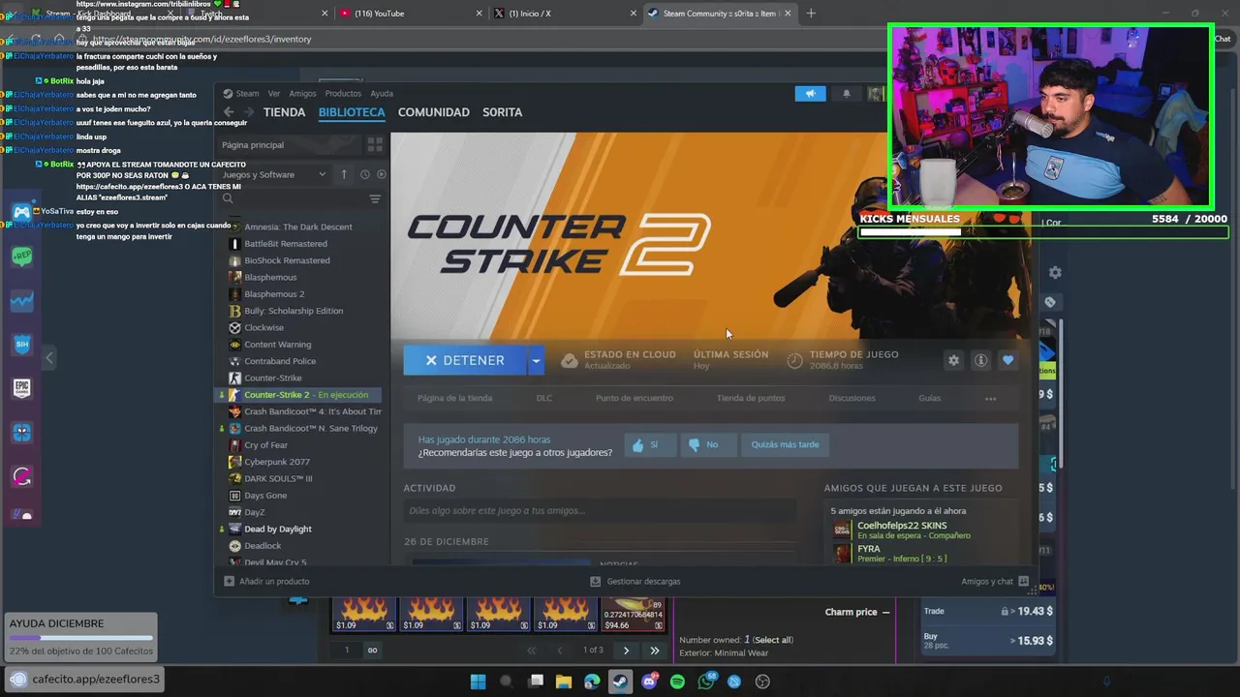Image resolution: width=1240 pixels, height=697 pixels.
Task: Jump to last inventory page arrow
Action: (655, 651)
